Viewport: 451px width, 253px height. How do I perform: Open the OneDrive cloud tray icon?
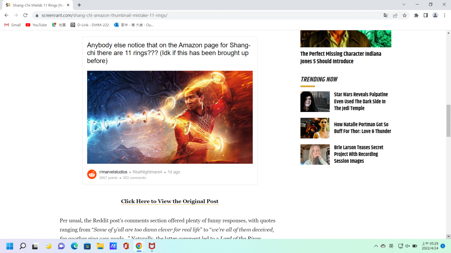coord(383,246)
